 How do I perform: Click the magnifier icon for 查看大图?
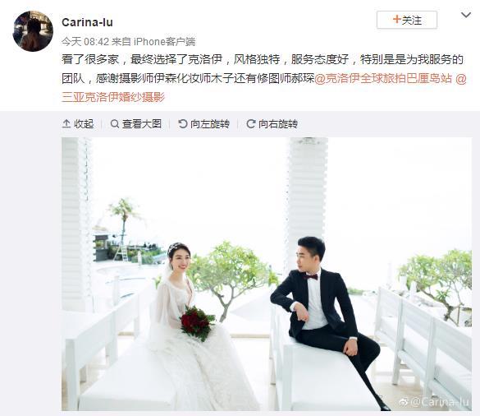[x=115, y=124]
